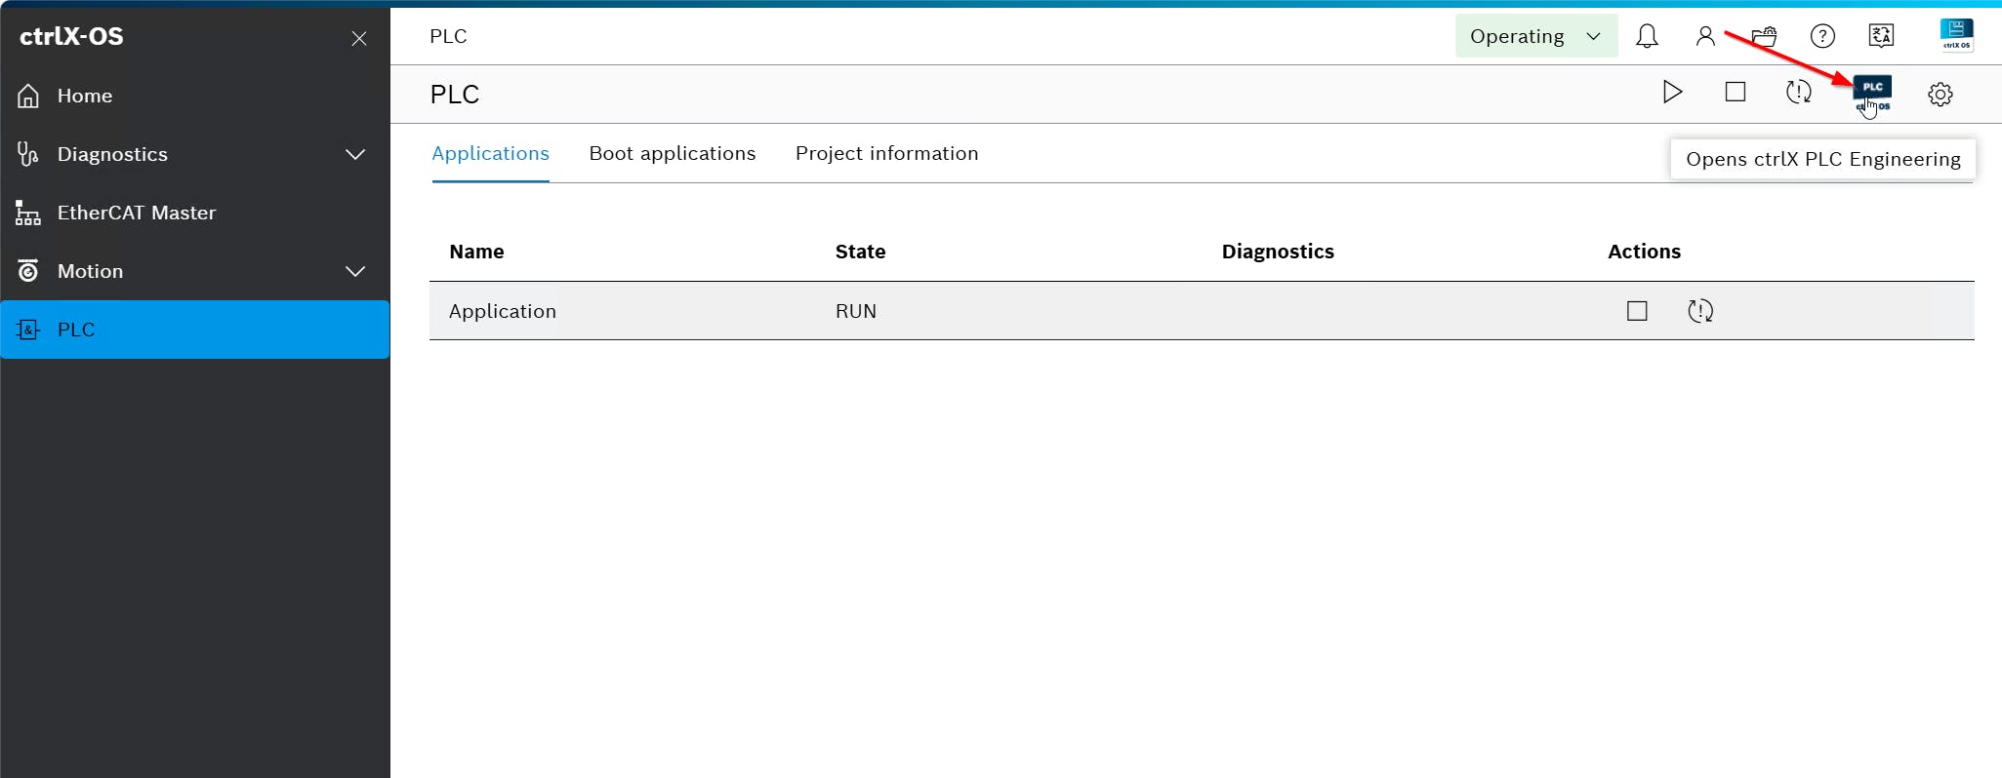The width and height of the screenshot is (2002, 778).
Task: Reset all PLC applications in the toolbar
Action: pos(1798,93)
